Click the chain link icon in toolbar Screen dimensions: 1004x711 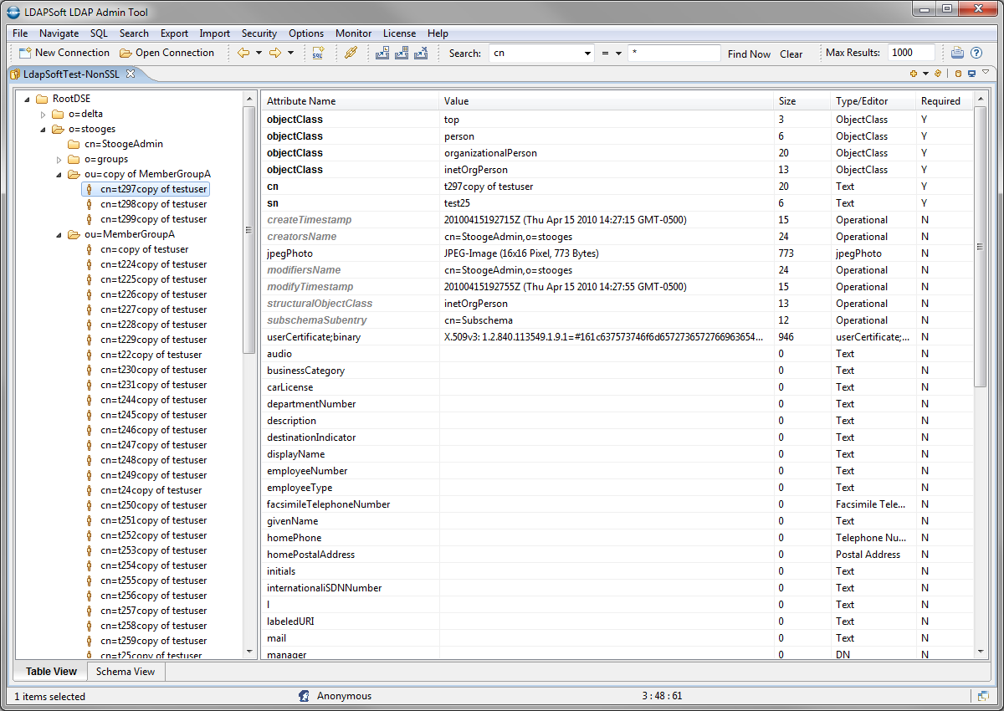[x=351, y=53]
